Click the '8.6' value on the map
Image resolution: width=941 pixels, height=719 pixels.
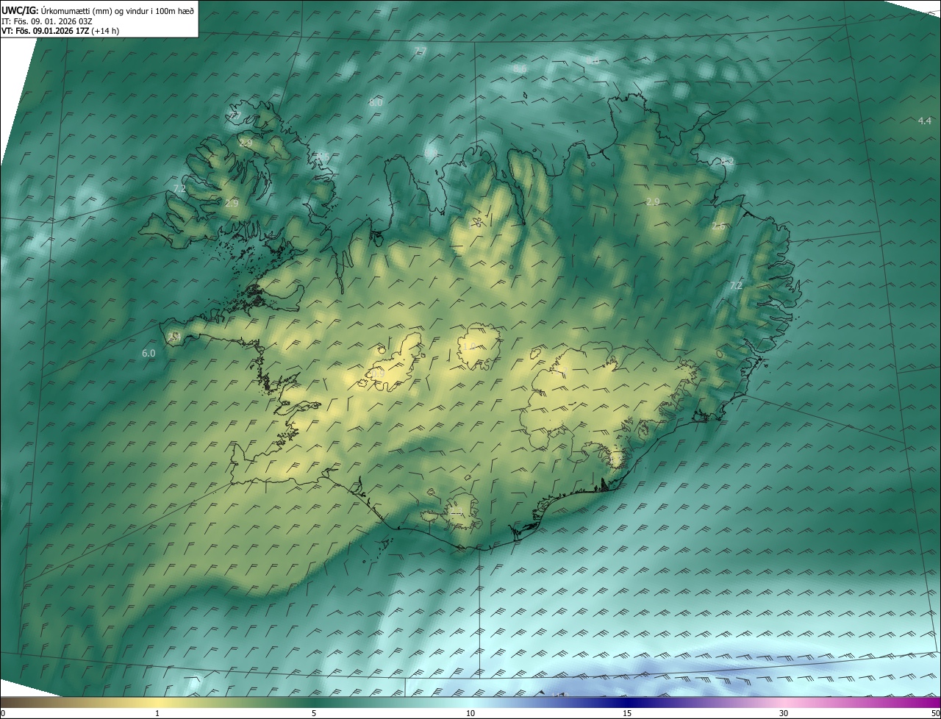520,68
